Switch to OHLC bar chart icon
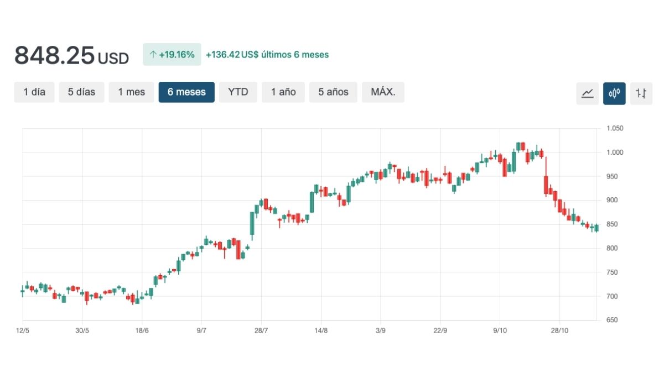The image size is (664, 373). pos(641,93)
